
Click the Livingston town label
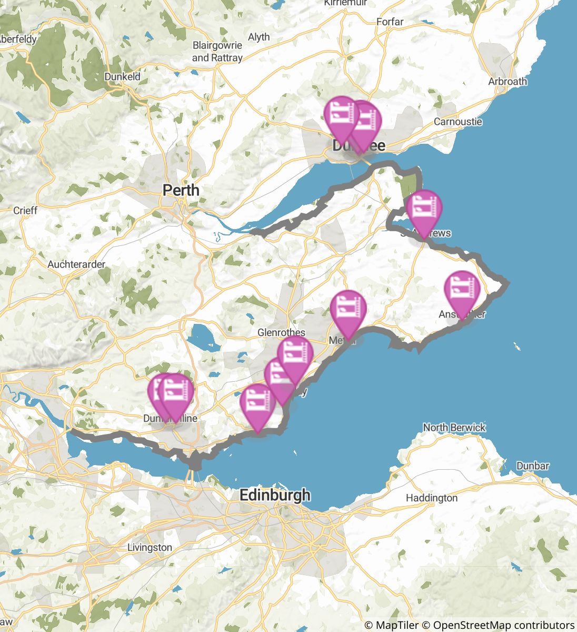coord(150,547)
